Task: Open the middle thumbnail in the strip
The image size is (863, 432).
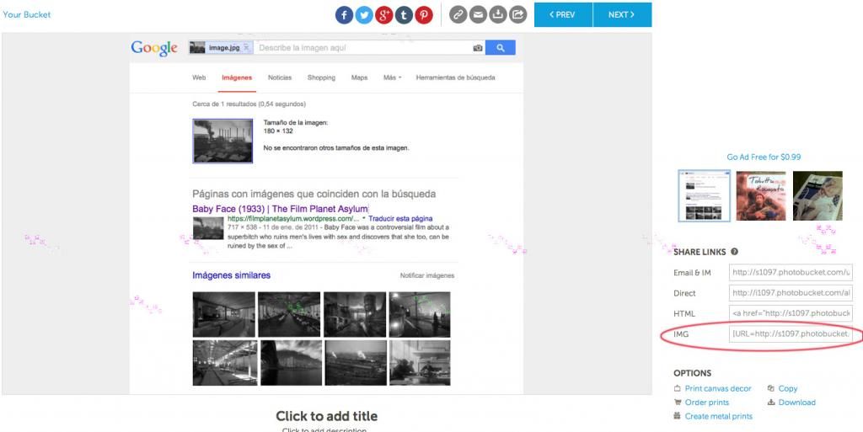Action: point(760,196)
